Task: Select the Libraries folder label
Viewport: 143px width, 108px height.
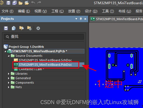Action: click(x=21, y=74)
